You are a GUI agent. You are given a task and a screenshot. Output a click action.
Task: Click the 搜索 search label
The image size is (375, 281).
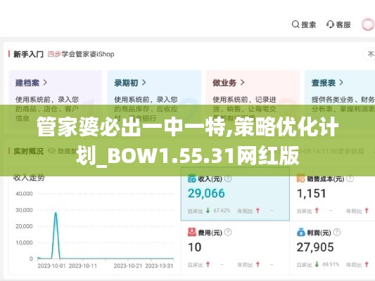(x=309, y=25)
